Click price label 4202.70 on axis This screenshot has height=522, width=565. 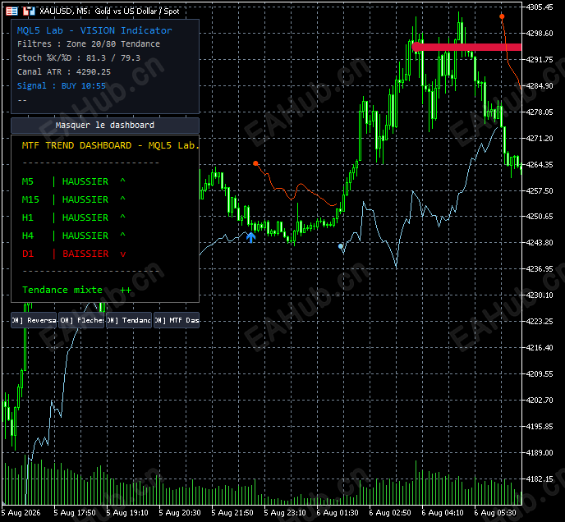(540, 400)
